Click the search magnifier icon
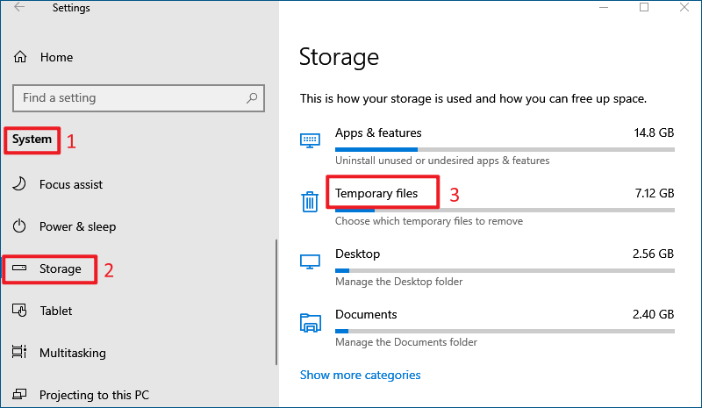This screenshot has height=408, width=702. coord(252,97)
